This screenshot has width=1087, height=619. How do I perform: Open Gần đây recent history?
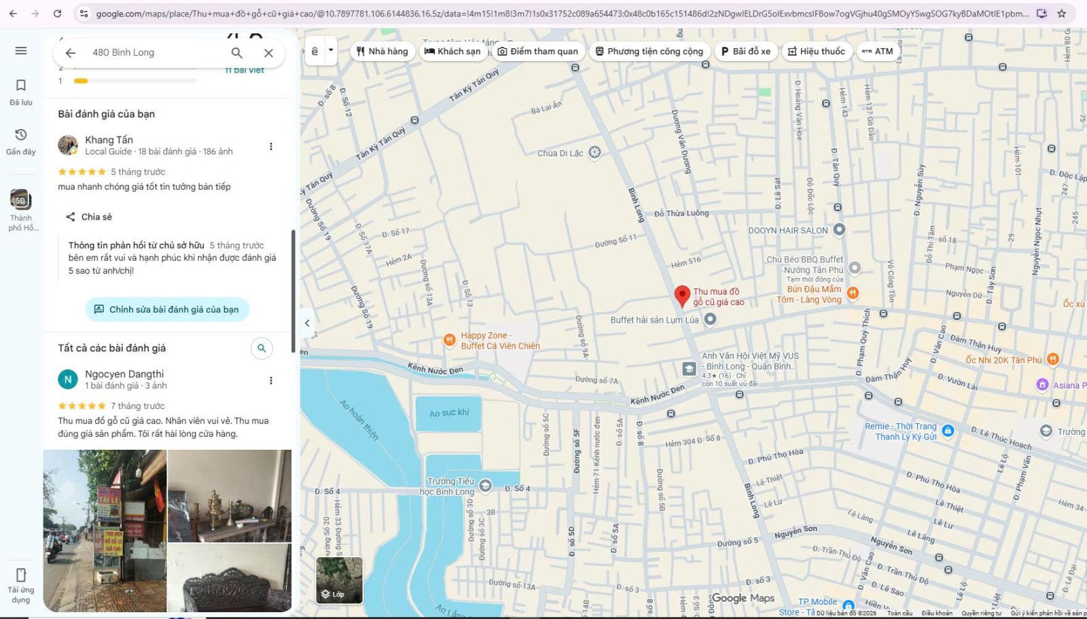tap(21, 141)
